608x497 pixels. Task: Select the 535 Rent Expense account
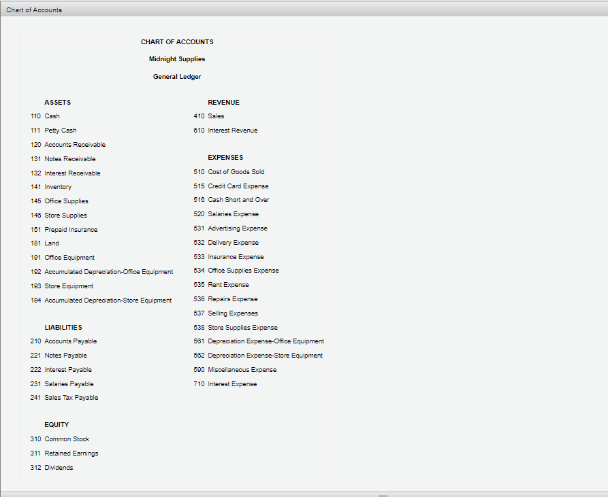(x=221, y=285)
